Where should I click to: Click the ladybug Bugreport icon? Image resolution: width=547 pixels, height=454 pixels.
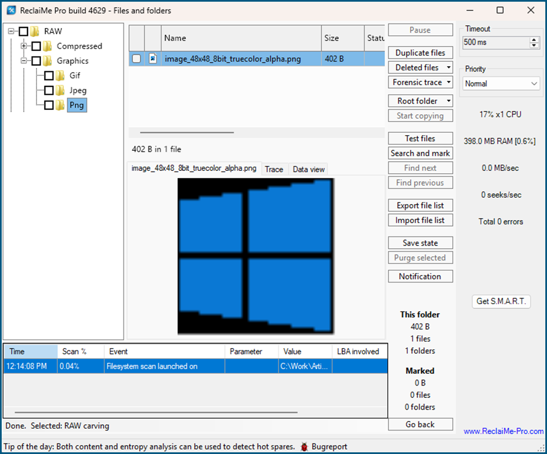pyautogui.click(x=304, y=447)
